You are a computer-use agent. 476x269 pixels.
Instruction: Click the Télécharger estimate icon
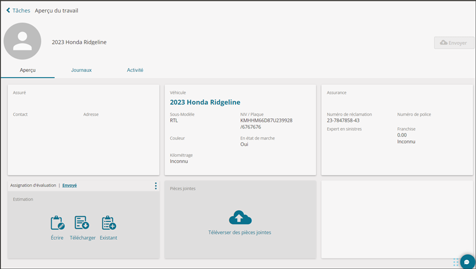point(82,223)
